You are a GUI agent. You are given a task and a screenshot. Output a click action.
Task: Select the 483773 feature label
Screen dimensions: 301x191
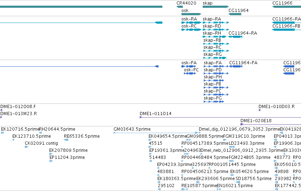pyautogui.click(x=282, y=158)
